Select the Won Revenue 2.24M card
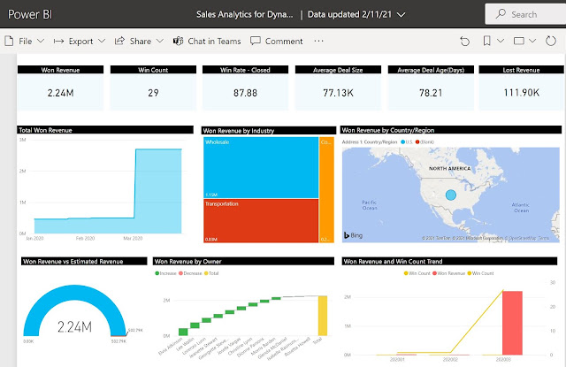This screenshot has height=367, width=566. [61, 88]
